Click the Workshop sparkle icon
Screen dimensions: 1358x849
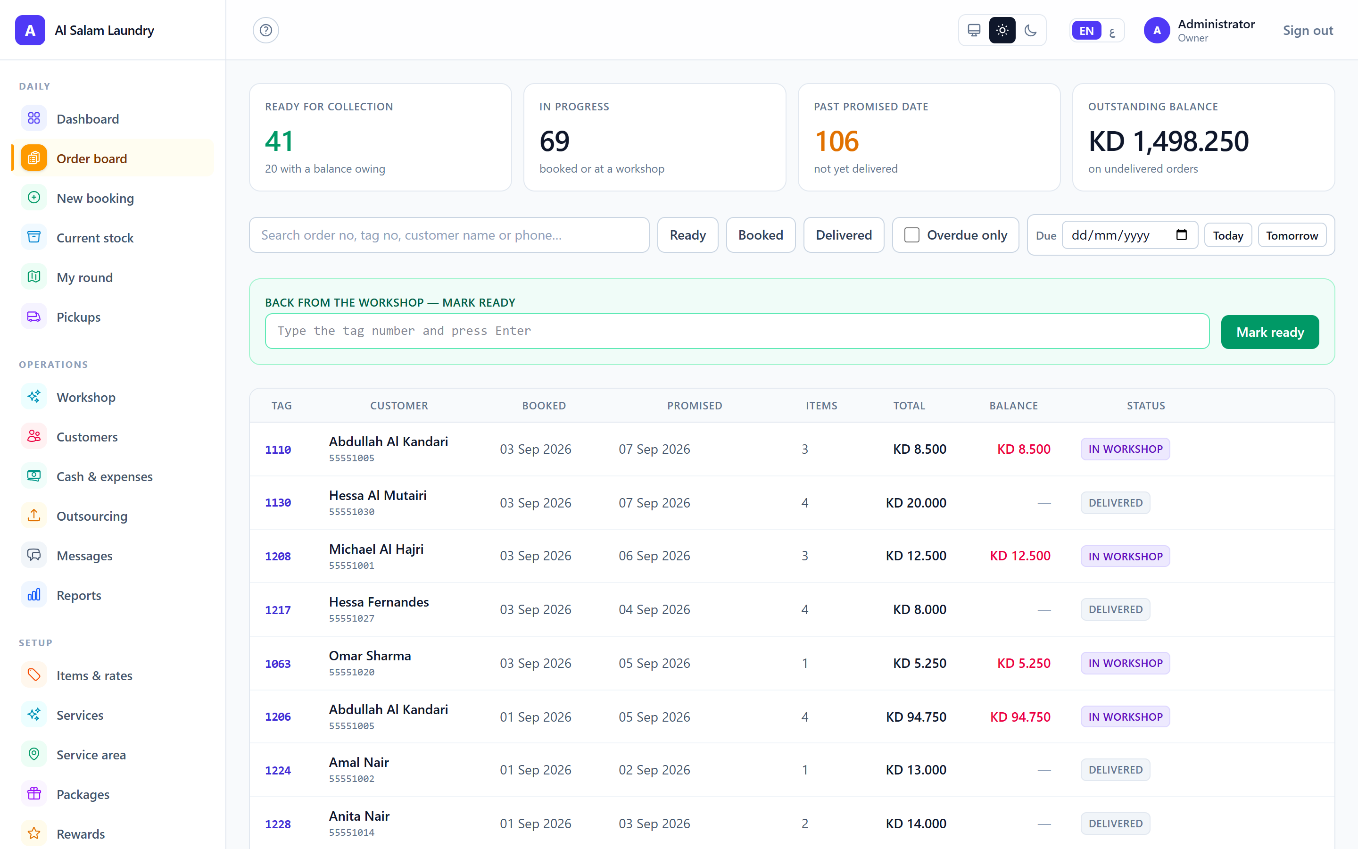pos(33,397)
